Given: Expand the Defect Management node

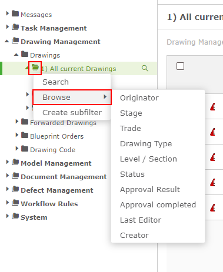Looking at the screenshot, I should point(8,189).
